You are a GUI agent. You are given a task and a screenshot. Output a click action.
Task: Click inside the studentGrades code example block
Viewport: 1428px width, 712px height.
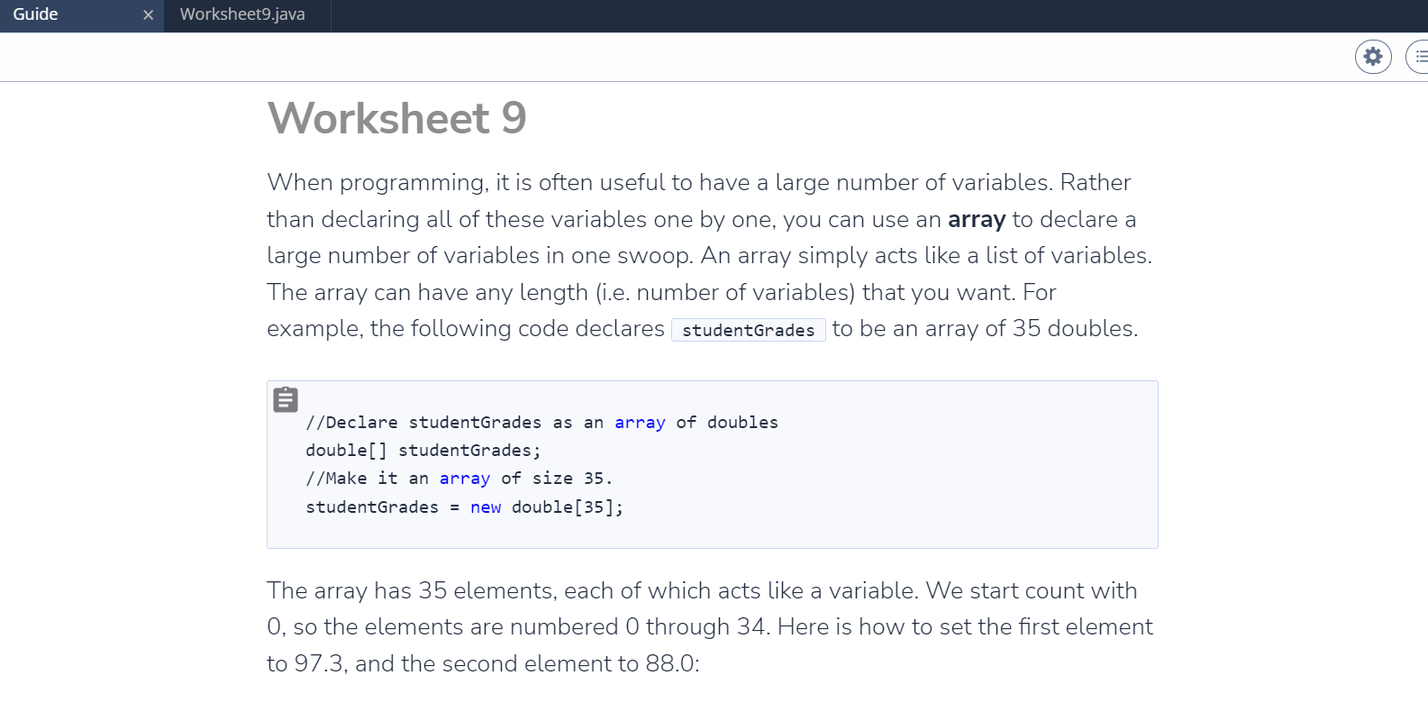click(x=712, y=464)
